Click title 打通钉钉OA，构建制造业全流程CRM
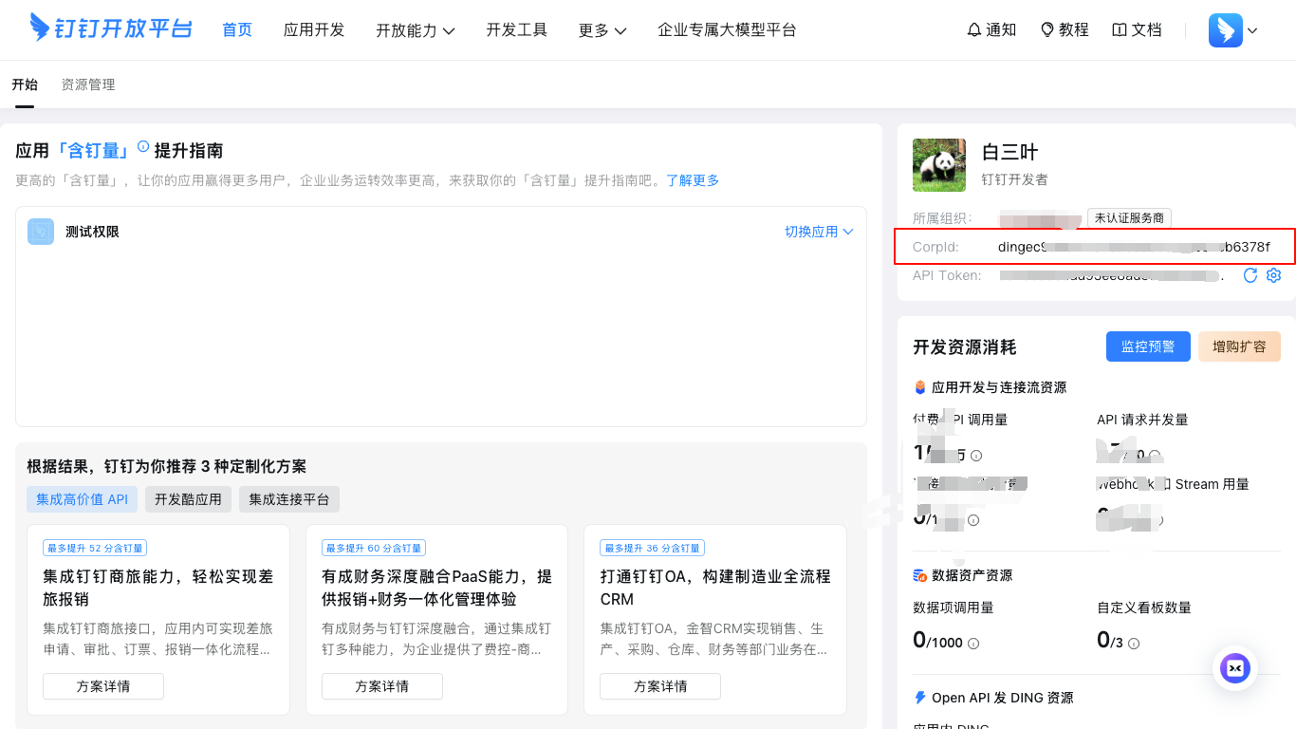Viewport: 1296px width, 729px height. point(715,588)
